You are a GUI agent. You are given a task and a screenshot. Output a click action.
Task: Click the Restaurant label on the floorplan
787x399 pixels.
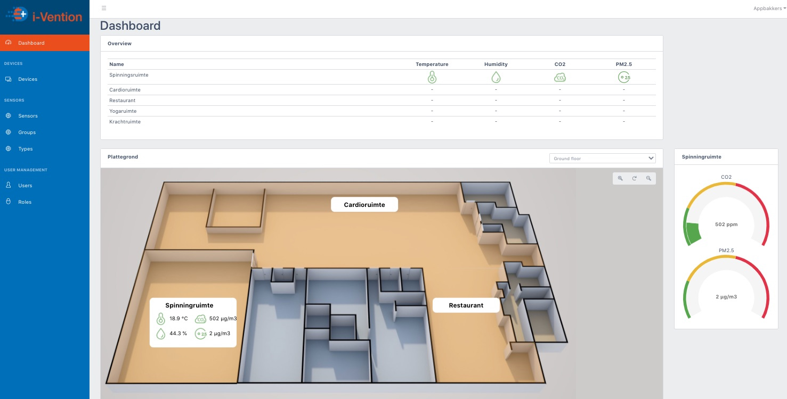coord(466,305)
